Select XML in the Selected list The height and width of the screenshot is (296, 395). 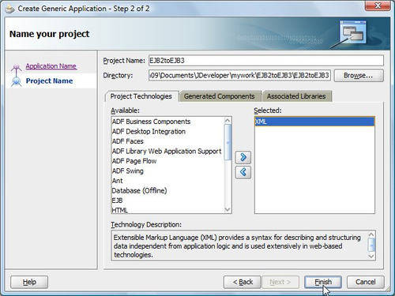[x=314, y=122]
